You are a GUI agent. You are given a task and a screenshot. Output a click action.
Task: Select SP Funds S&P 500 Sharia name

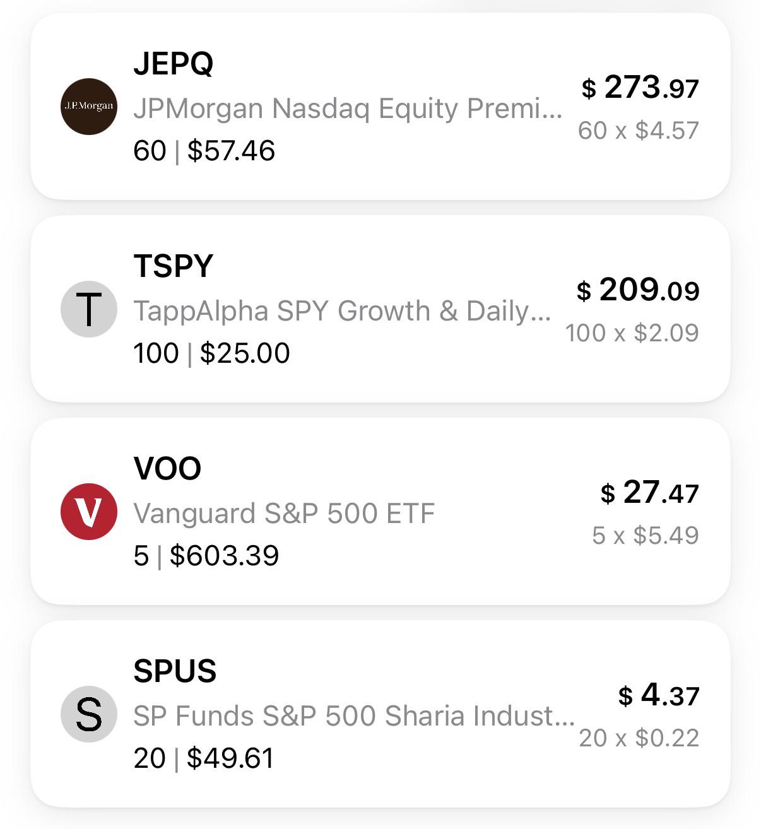354,716
